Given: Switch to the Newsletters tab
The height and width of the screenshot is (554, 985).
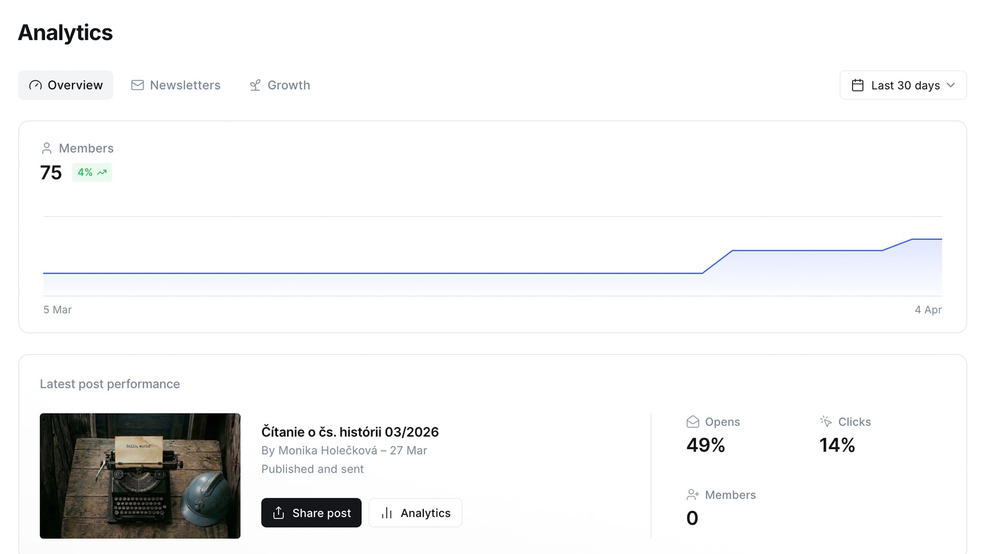Looking at the screenshot, I should pyautogui.click(x=176, y=85).
